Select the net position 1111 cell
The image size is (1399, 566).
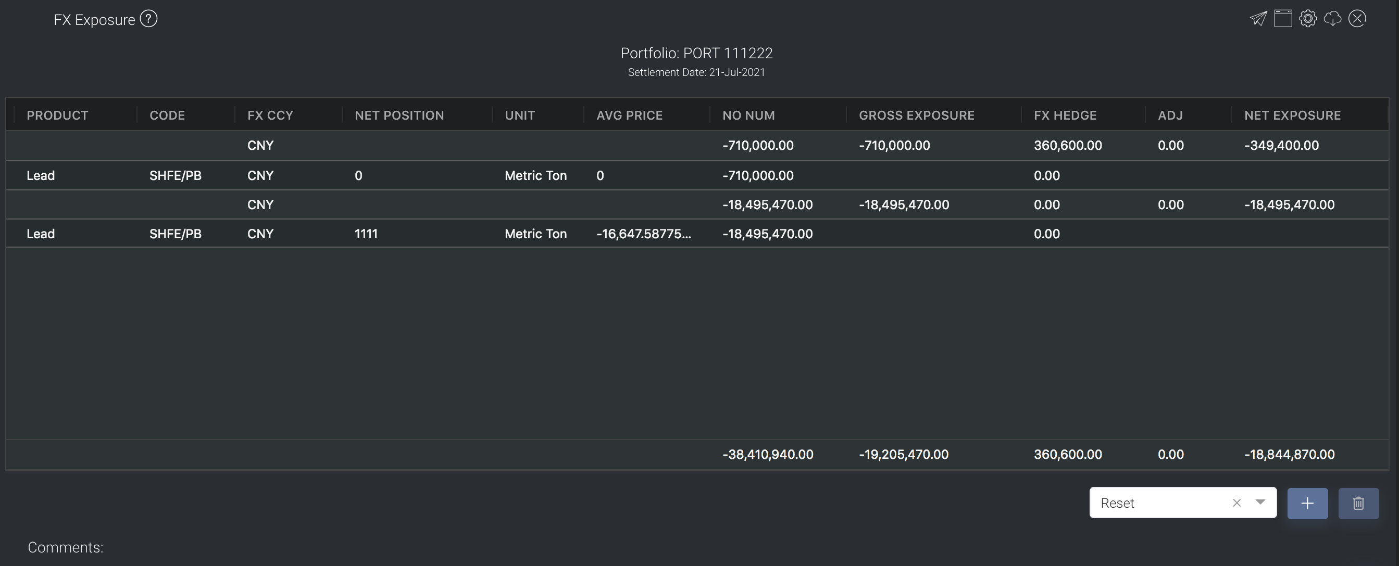(x=366, y=234)
